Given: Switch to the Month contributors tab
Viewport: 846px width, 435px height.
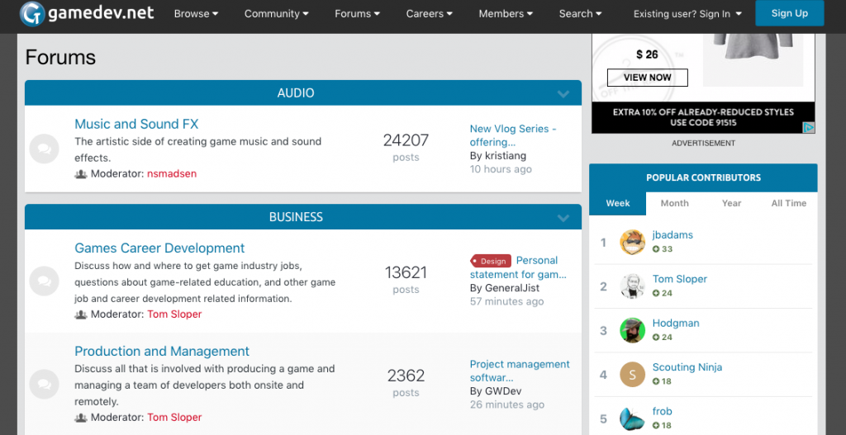Looking at the screenshot, I should click(674, 203).
